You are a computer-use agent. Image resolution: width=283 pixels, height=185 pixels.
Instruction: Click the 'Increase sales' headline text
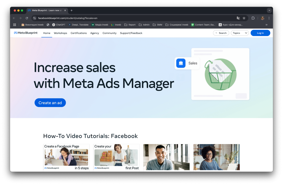point(75,67)
